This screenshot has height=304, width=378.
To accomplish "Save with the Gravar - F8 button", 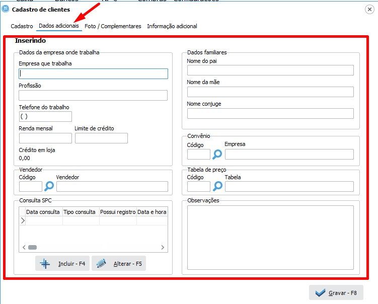I will click(336, 292).
